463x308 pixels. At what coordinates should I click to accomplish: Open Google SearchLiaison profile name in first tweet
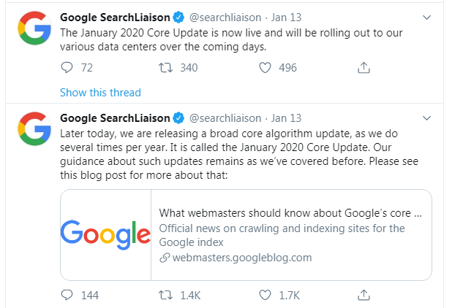114,16
